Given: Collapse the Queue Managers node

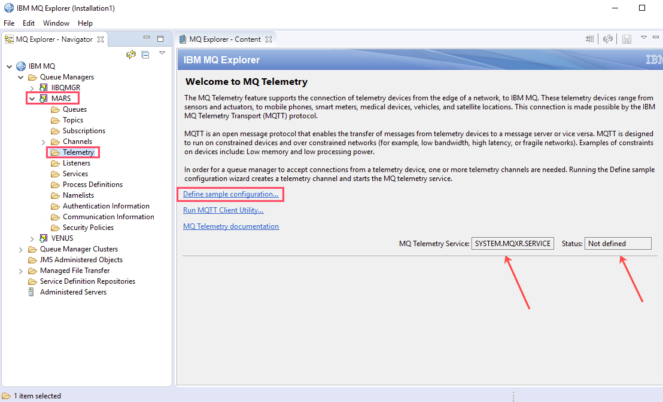Looking at the screenshot, I should (x=21, y=77).
